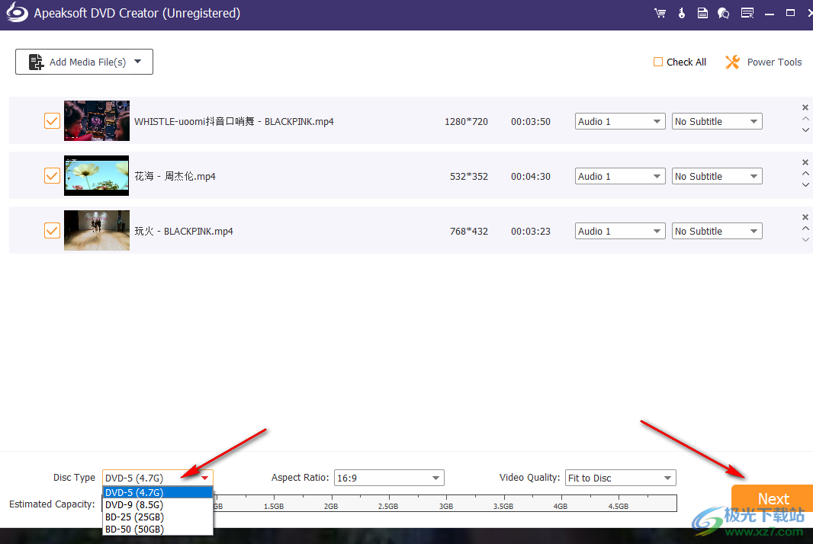Click the add media file document icon
The width and height of the screenshot is (813, 544).
click(36, 62)
